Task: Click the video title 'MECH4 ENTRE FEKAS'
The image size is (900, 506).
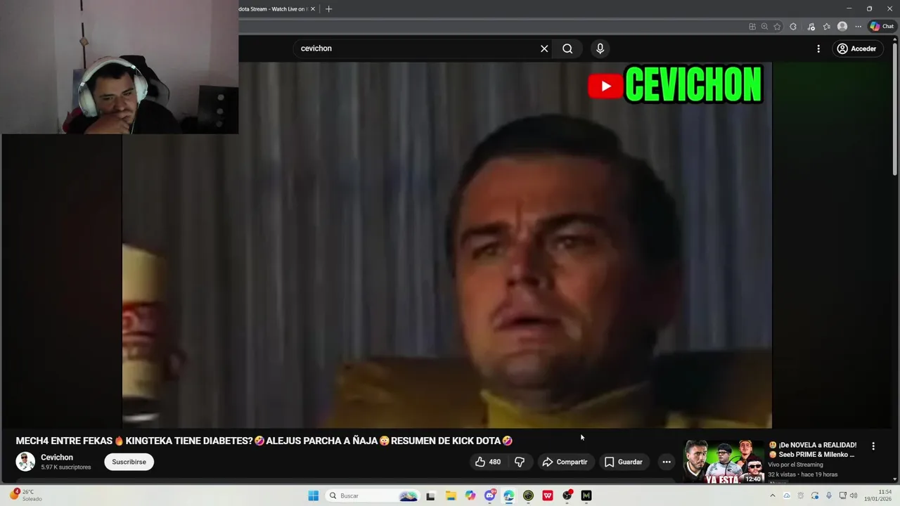Action: click(x=264, y=441)
